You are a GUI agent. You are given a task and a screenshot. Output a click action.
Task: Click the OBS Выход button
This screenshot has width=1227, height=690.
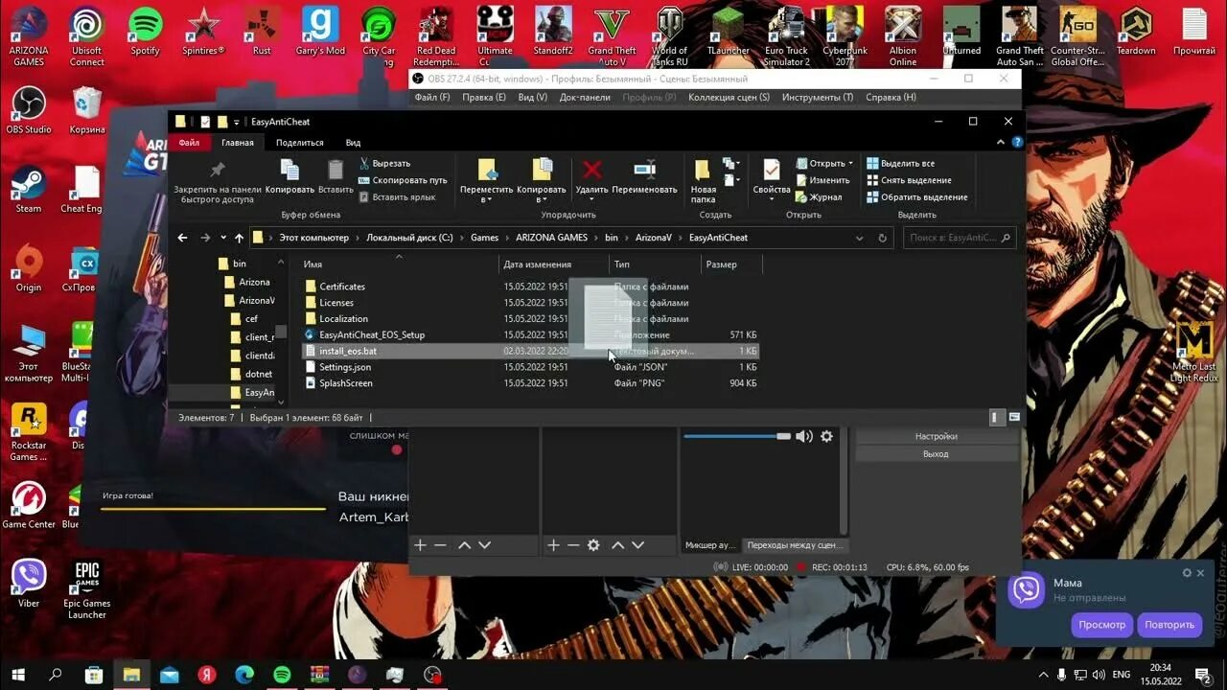[936, 454]
